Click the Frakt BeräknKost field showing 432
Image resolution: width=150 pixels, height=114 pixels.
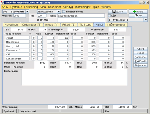tap(63, 38)
